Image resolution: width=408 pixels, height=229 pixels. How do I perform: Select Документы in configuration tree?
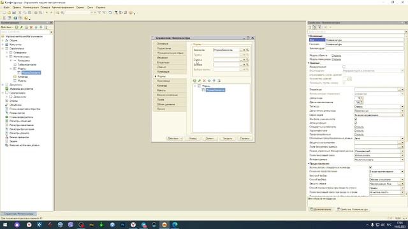click(15, 85)
